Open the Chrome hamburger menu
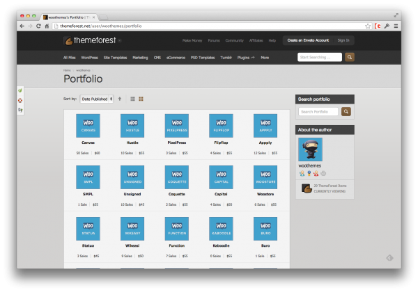418x292 pixels. 396,26
